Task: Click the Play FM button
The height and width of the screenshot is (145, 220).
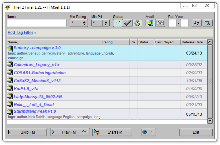Action: coord(70,132)
